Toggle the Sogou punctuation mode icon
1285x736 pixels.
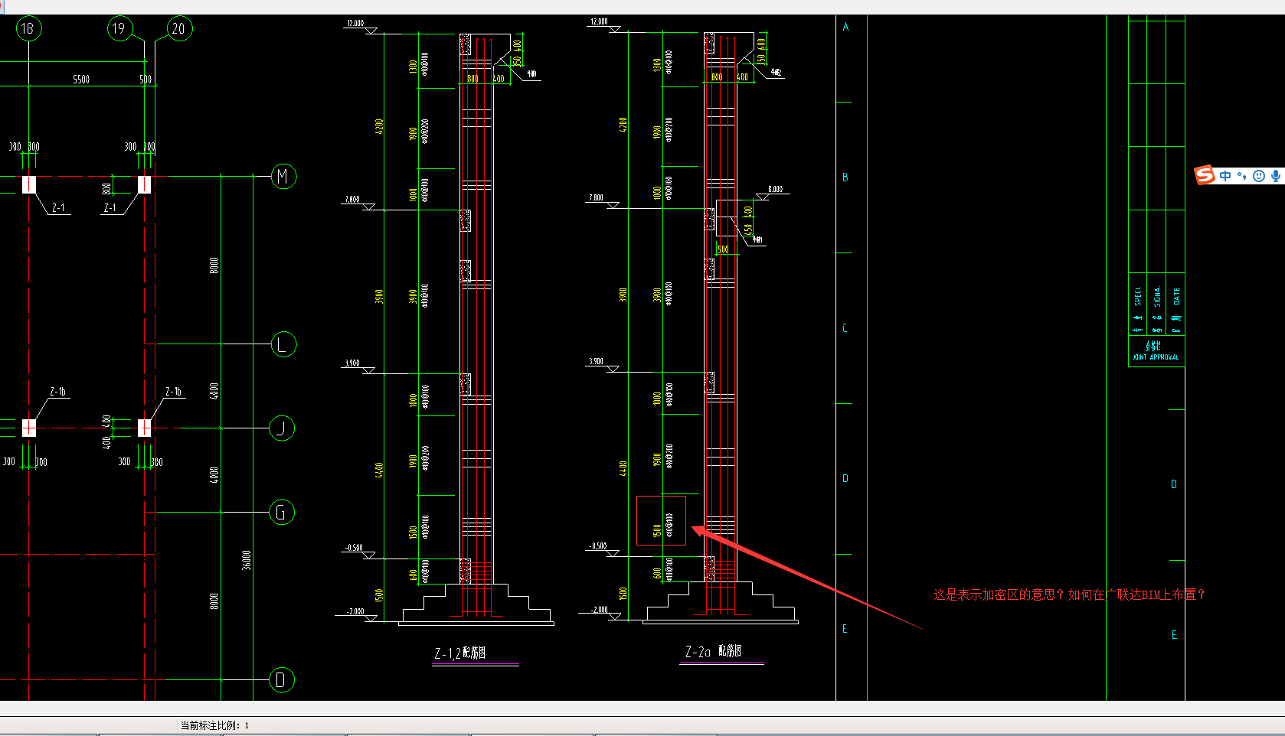(x=1241, y=176)
